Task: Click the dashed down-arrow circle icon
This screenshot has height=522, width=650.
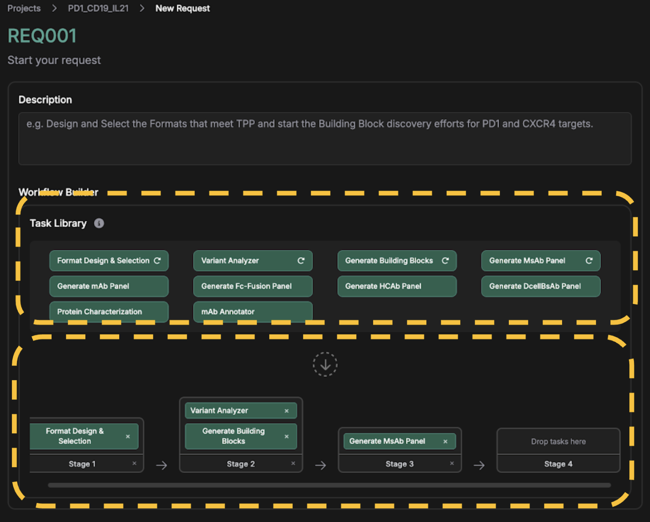Action: [x=325, y=364]
